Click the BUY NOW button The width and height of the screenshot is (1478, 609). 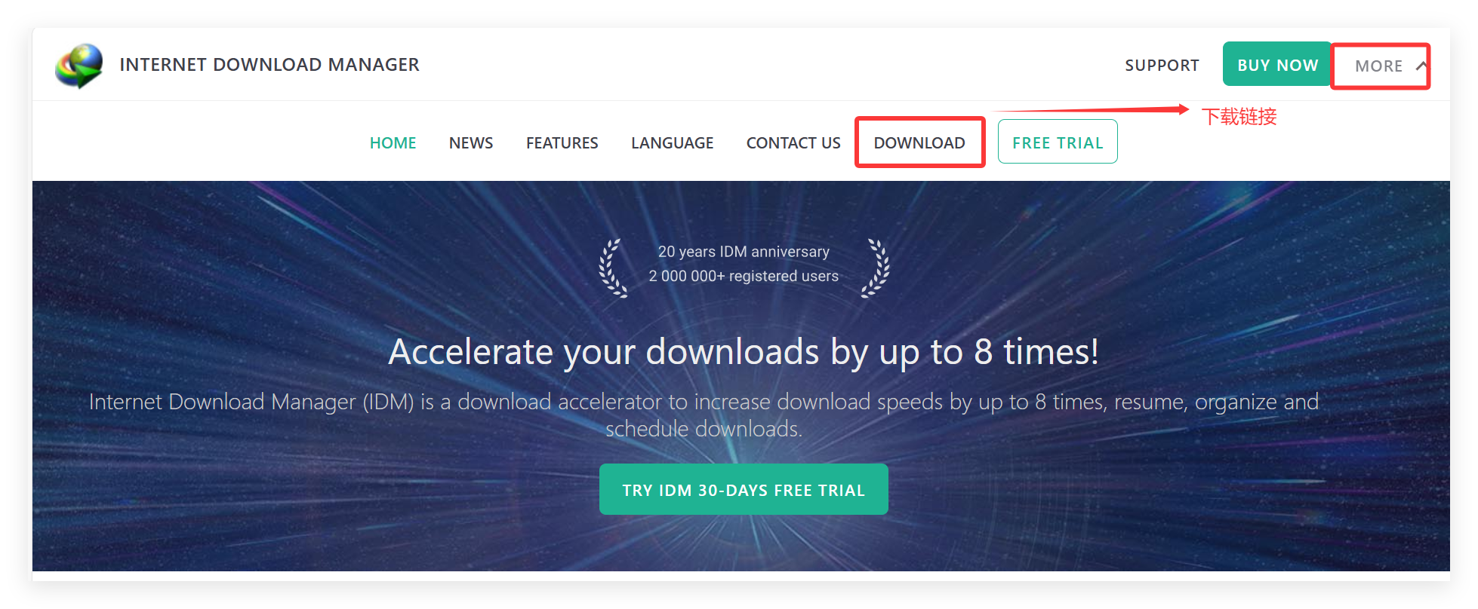pyautogui.click(x=1277, y=65)
